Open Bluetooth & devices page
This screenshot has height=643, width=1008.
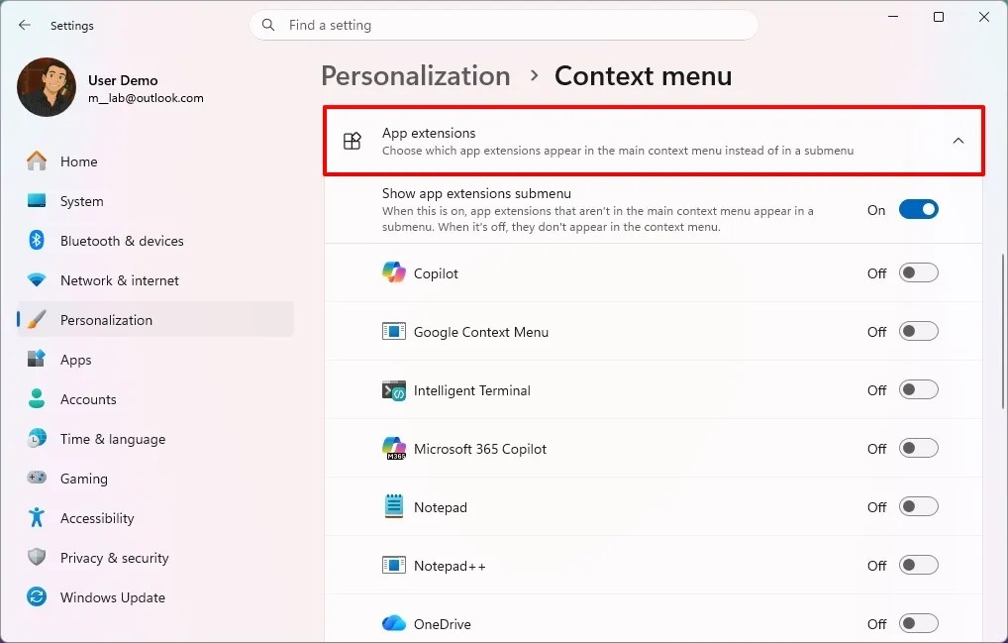(155, 241)
